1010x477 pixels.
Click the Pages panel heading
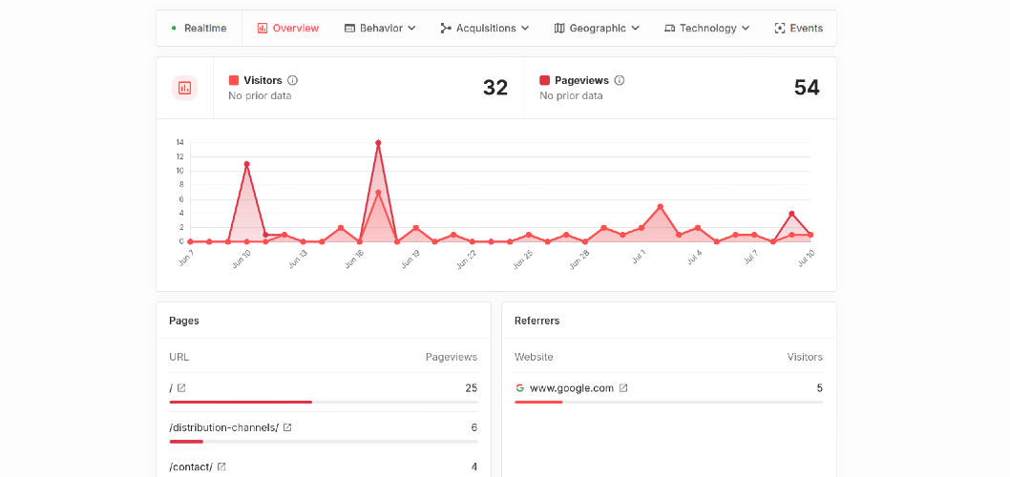pos(184,321)
